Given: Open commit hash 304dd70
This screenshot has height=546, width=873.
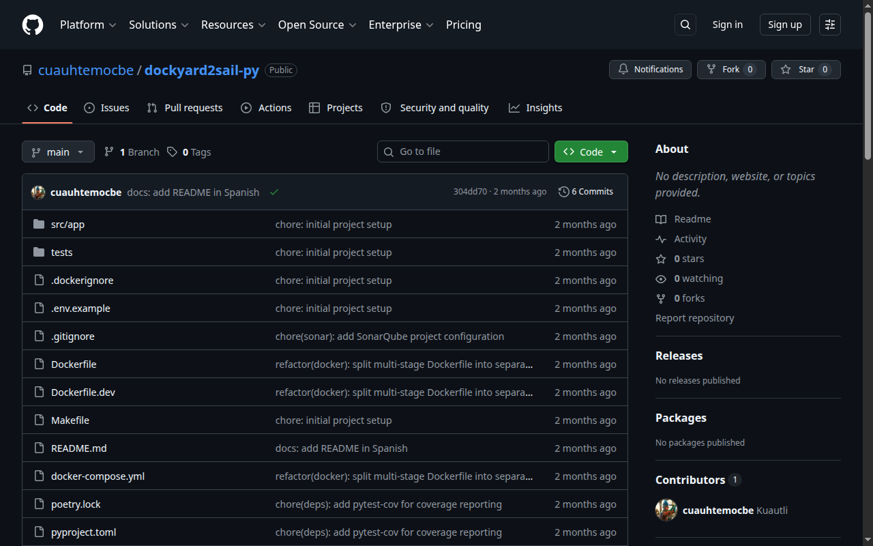Looking at the screenshot, I should [471, 192].
